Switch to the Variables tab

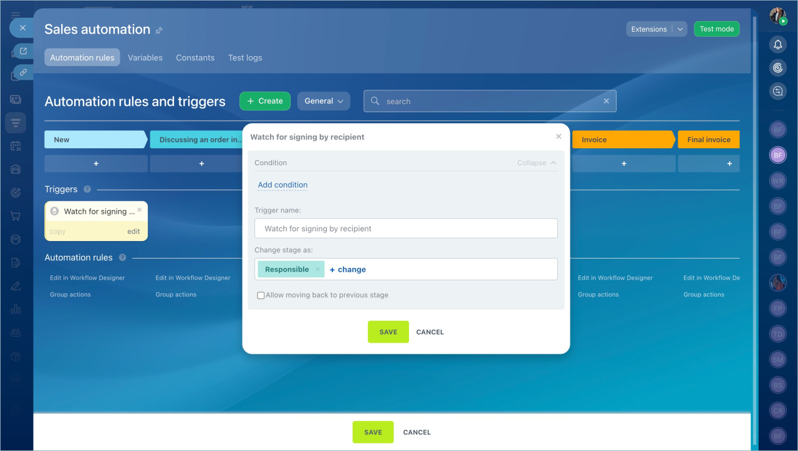click(x=145, y=58)
